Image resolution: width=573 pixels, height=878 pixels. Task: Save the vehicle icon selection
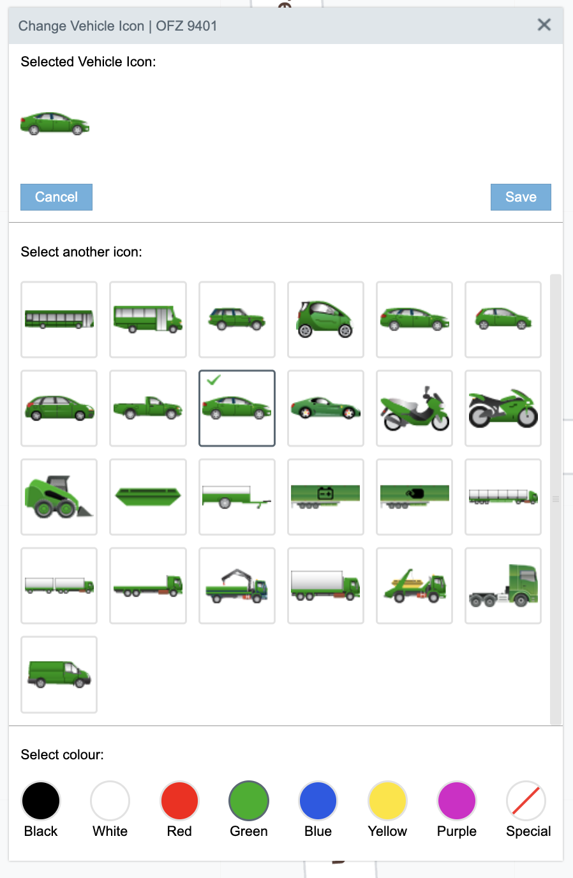tap(521, 197)
